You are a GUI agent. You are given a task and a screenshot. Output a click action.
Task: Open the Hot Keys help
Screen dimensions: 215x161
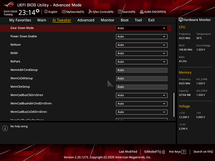(177, 152)
